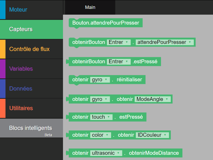Click the obtenirModeDistance block label
This screenshot has width=213, height=160.
point(154,153)
